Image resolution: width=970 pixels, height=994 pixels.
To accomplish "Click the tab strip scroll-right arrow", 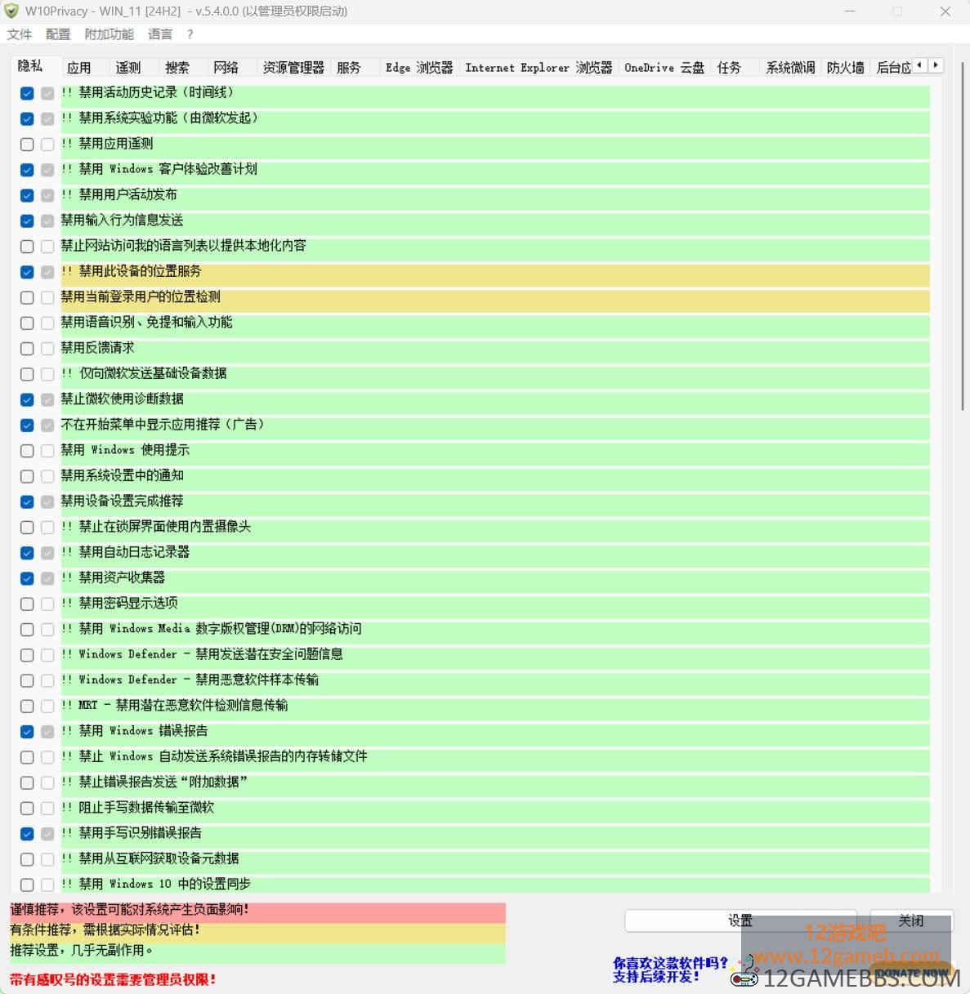I will (x=936, y=65).
